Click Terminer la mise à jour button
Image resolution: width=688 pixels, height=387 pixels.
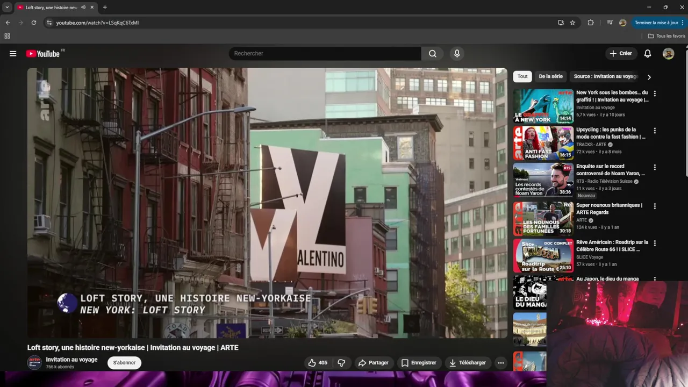coord(660,23)
